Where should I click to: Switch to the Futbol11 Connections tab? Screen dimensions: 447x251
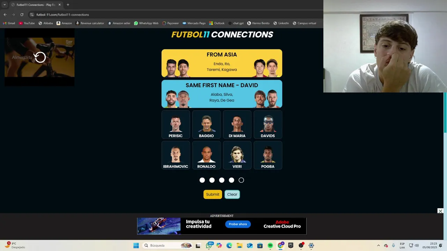tap(36, 5)
